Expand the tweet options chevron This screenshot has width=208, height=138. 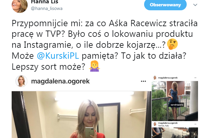(195, 5)
